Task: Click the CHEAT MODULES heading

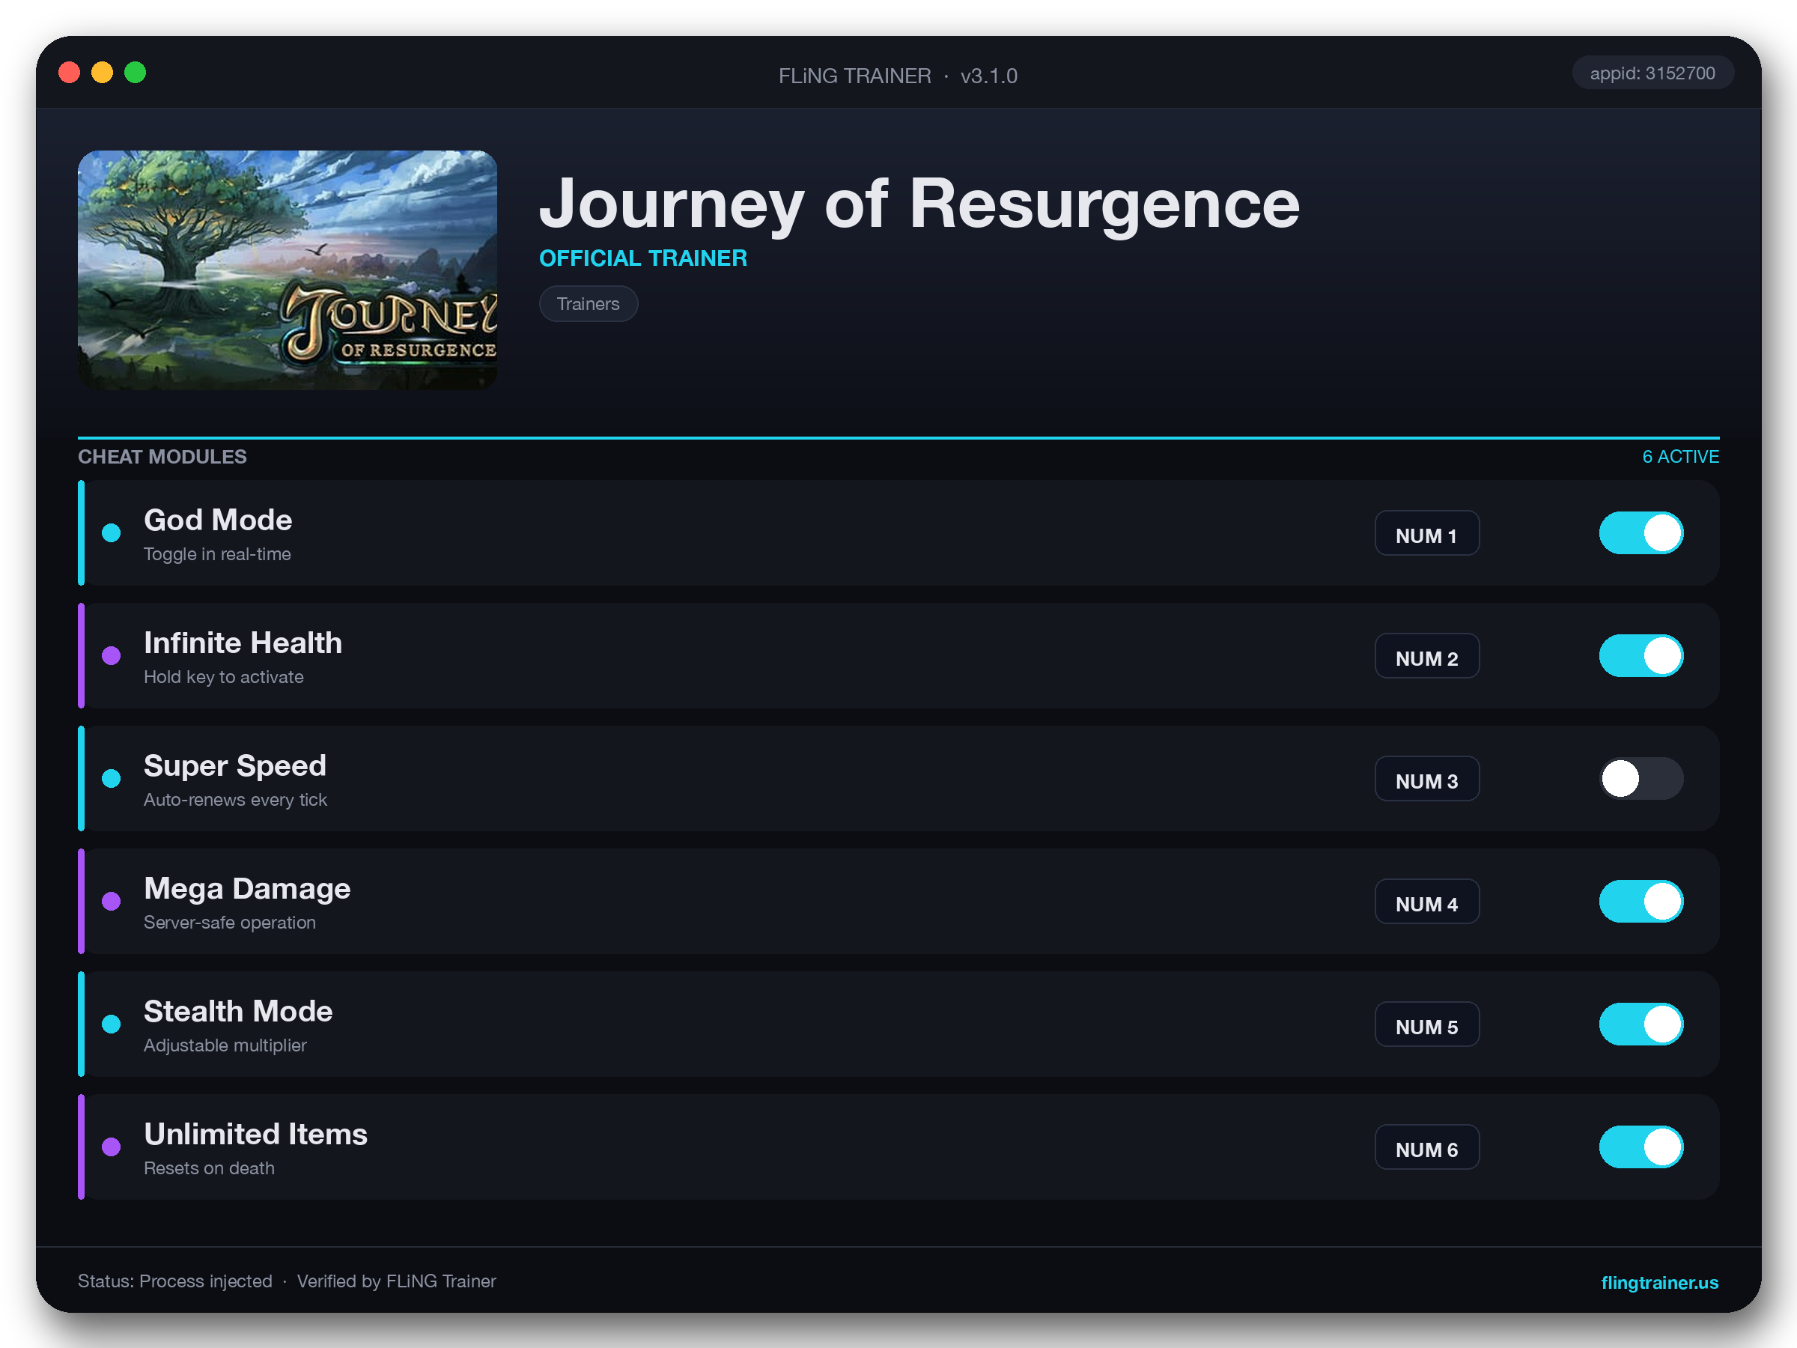Action: coord(162,457)
